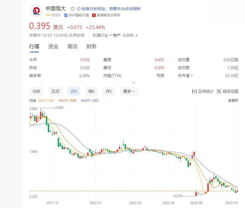Click the 1.640 price axis label

pos(33,152)
